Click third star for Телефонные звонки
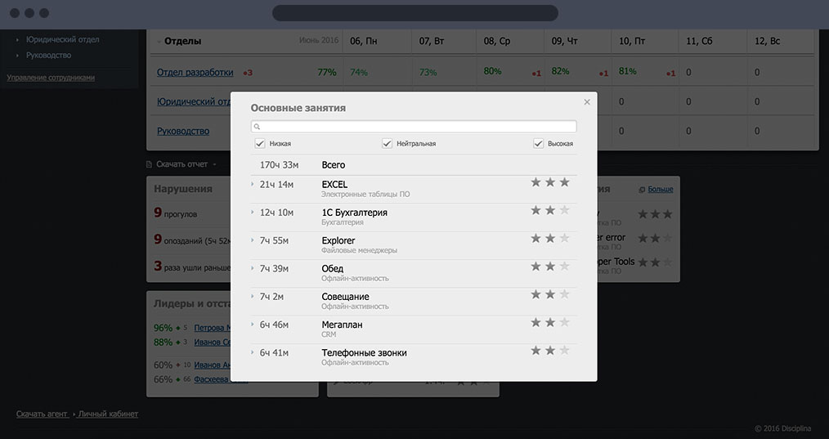The height and width of the screenshot is (439, 829). pyautogui.click(x=564, y=351)
